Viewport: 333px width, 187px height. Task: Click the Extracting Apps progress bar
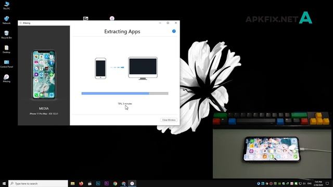pyautogui.click(x=125, y=94)
